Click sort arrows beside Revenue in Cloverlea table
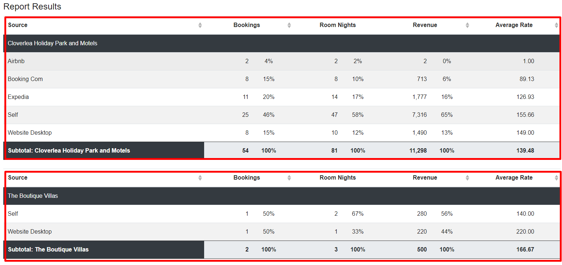Viewport: 562px width, 265px height. pyautogui.click(x=467, y=25)
